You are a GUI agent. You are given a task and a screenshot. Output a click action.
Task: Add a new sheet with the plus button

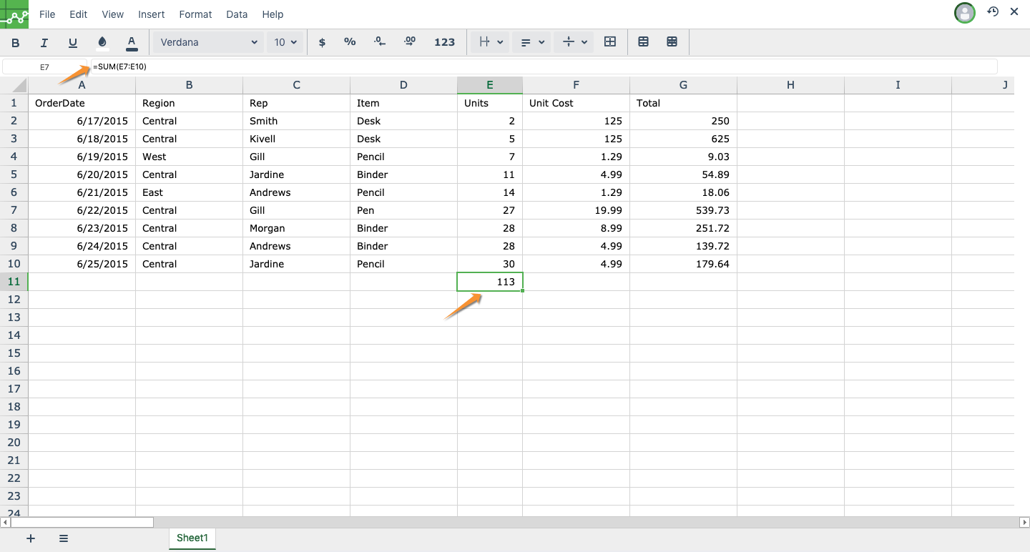coord(30,538)
